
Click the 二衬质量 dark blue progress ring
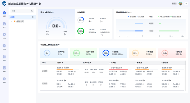106,53
